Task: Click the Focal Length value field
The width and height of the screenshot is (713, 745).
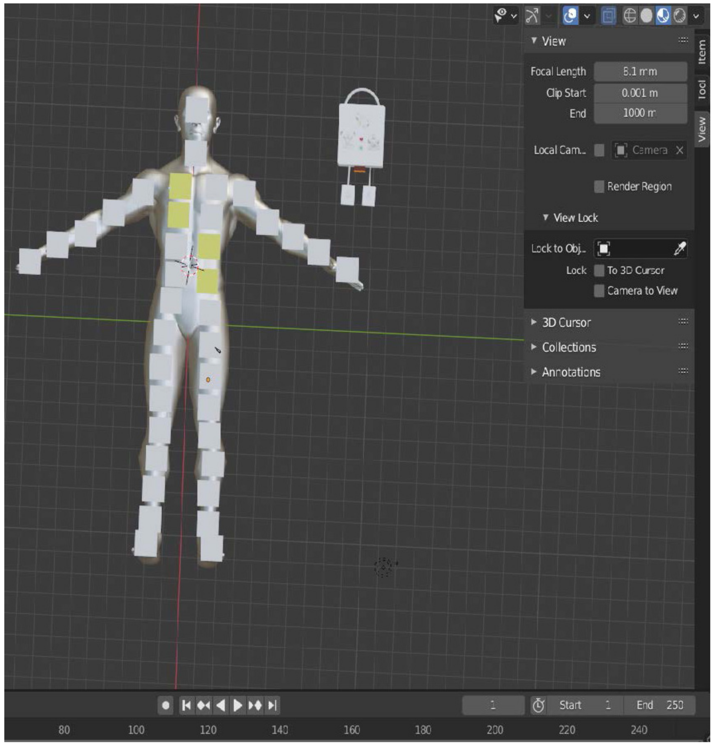Action: point(641,71)
